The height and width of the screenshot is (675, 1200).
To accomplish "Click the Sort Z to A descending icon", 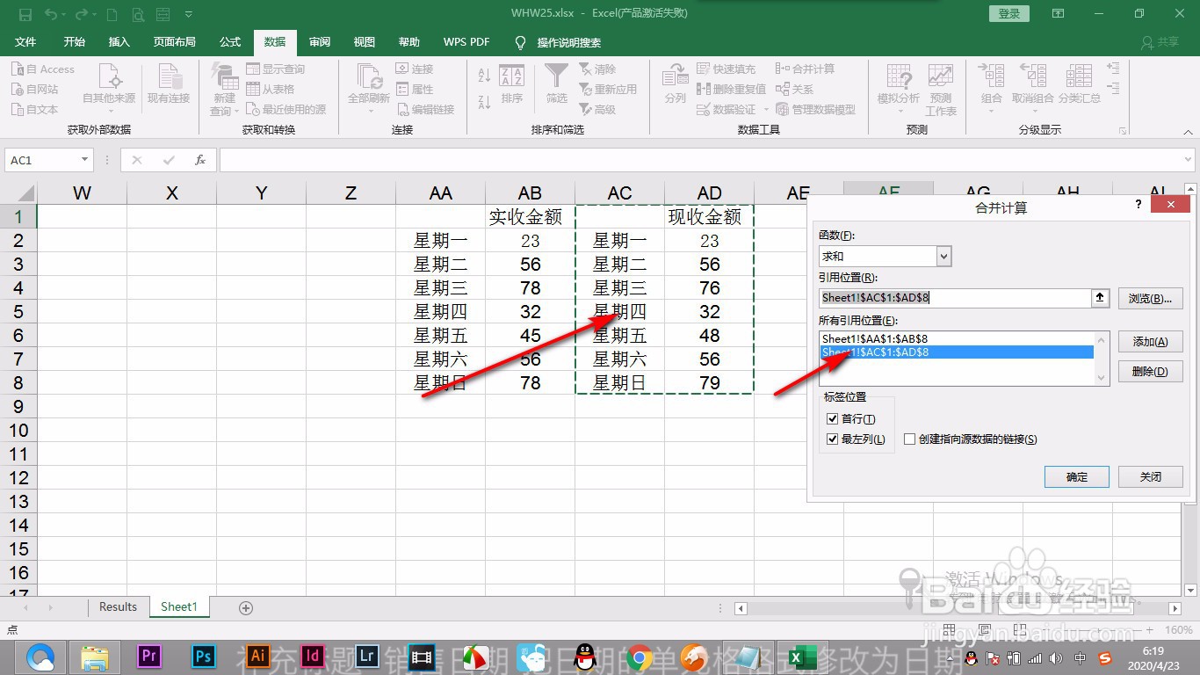I will [x=484, y=102].
